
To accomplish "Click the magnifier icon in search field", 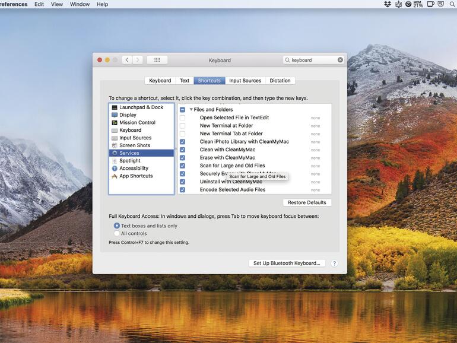I will click(x=287, y=60).
